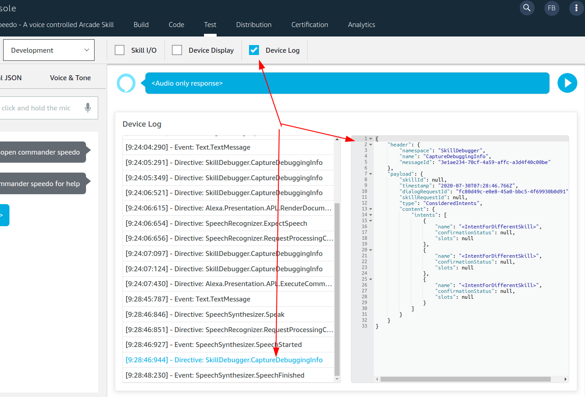Screen dimensions: 585x397
Task: Open the Analytics tab
Action: click(361, 25)
